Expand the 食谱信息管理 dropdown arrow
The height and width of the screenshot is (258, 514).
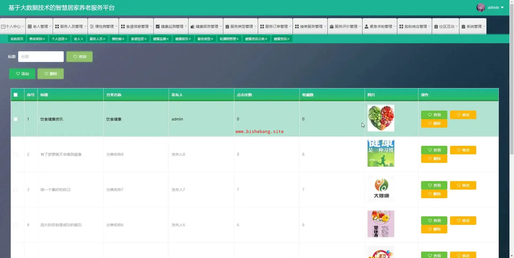pyautogui.click(x=151, y=26)
